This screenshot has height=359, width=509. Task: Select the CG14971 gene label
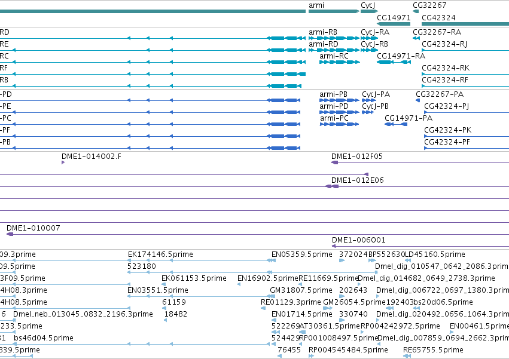click(394, 17)
